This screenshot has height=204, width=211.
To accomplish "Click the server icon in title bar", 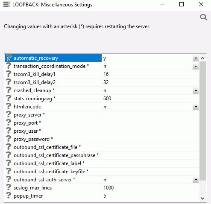I will [x=7, y=5].
